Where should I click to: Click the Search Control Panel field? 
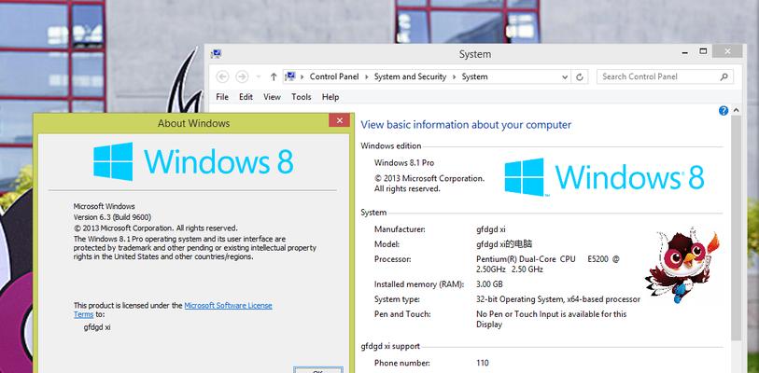(665, 76)
